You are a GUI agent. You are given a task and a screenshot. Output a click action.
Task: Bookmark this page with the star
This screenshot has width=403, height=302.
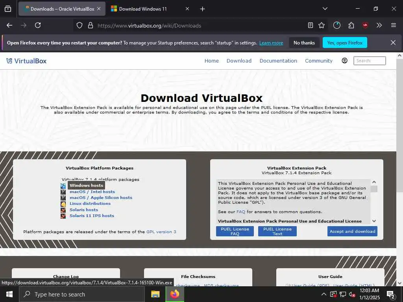point(322,25)
